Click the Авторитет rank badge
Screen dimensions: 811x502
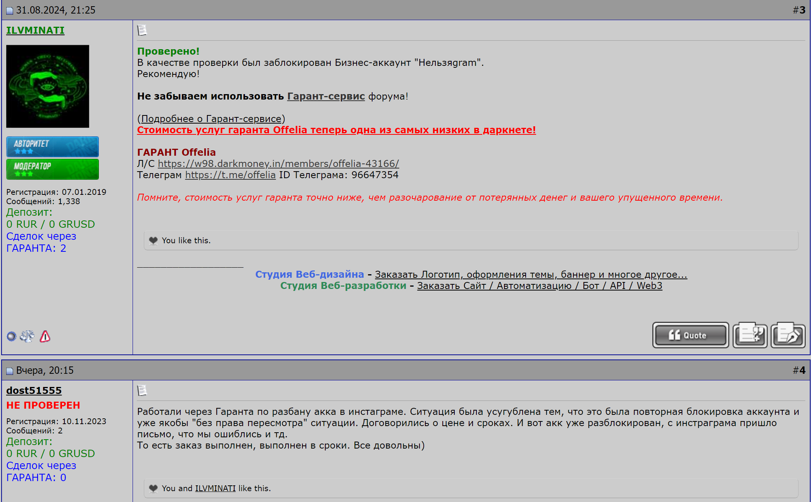(x=52, y=147)
